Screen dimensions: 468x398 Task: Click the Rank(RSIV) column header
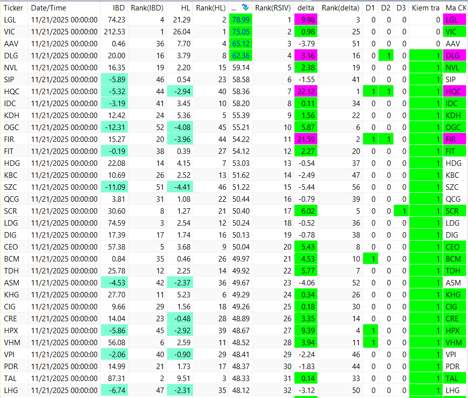click(x=273, y=8)
